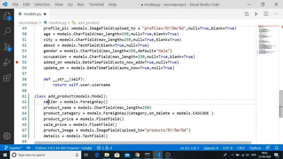
Task: Open the File menu
Action: (15, 4)
